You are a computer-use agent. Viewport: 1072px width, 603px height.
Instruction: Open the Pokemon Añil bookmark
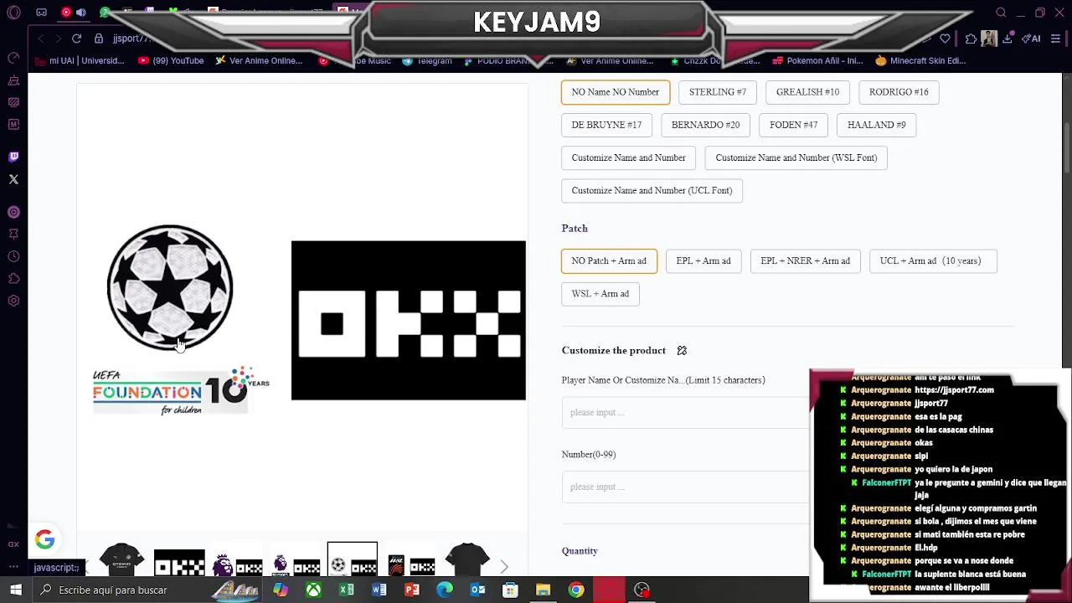point(818,60)
